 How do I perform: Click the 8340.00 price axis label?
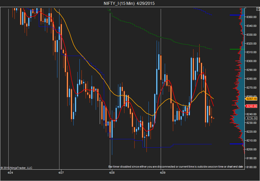[251, 26]
